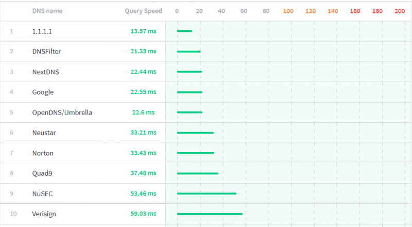The height and width of the screenshot is (227, 412).
Task: Click the Verisign speed bar
Action: click(210, 214)
